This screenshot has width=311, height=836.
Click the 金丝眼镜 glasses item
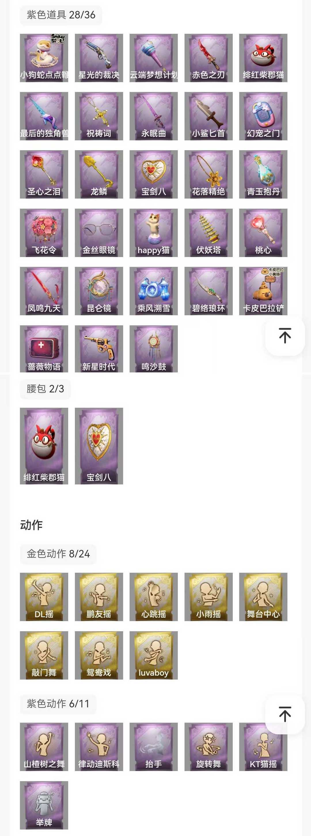(x=99, y=233)
